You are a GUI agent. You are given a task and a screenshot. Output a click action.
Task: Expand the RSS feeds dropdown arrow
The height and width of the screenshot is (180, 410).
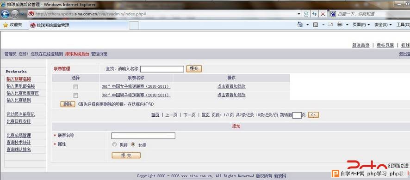pyautogui.click(x=323, y=25)
